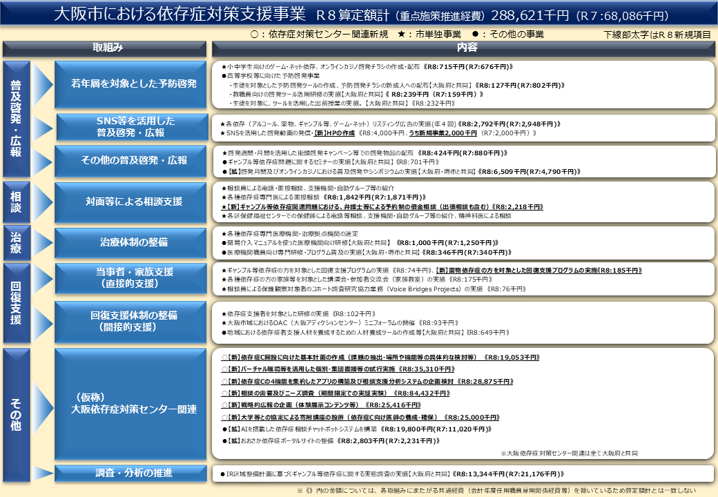Click the 回復支援 vertical category label
The width and height of the screenshot is (718, 497).
15,302
